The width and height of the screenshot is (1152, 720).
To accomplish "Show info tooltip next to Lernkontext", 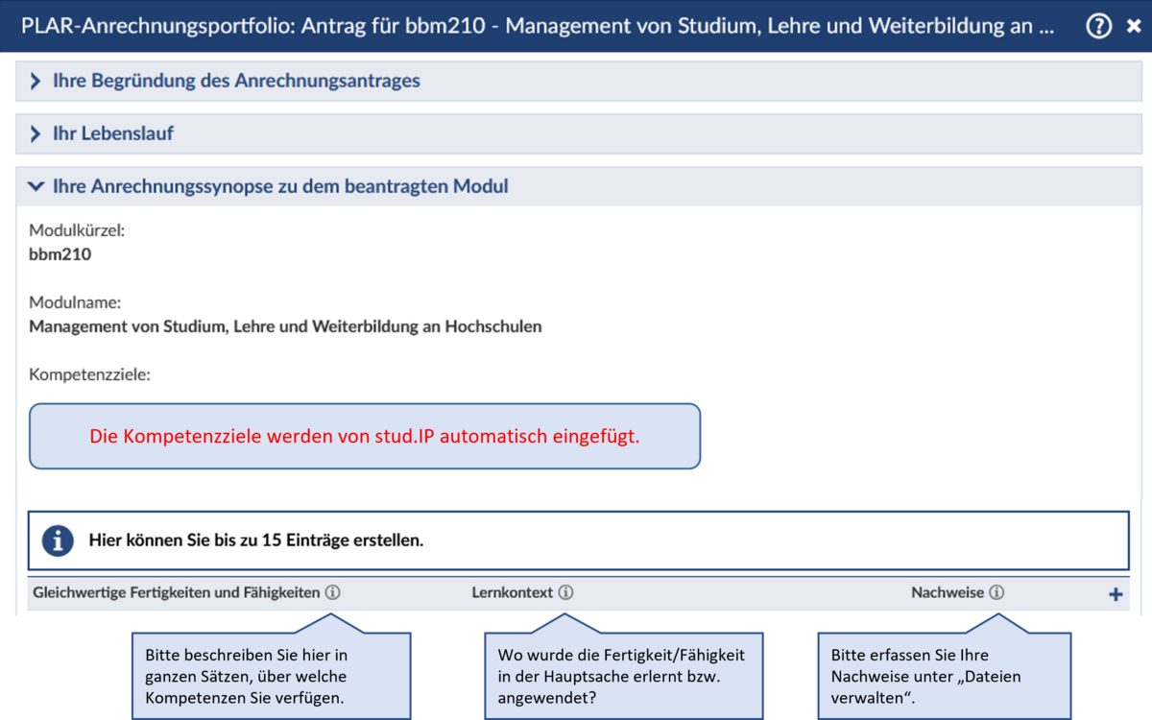I will (565, 593).
